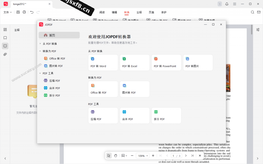263x164 pixels.
Task: Show annotations panel in left sidebar
Action: click(x=5, y=46)
